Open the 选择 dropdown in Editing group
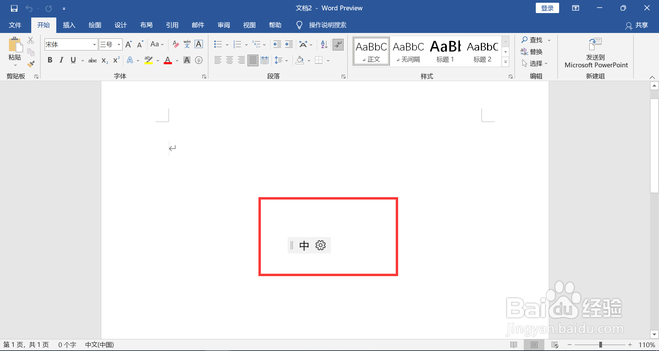 point(535,64)
